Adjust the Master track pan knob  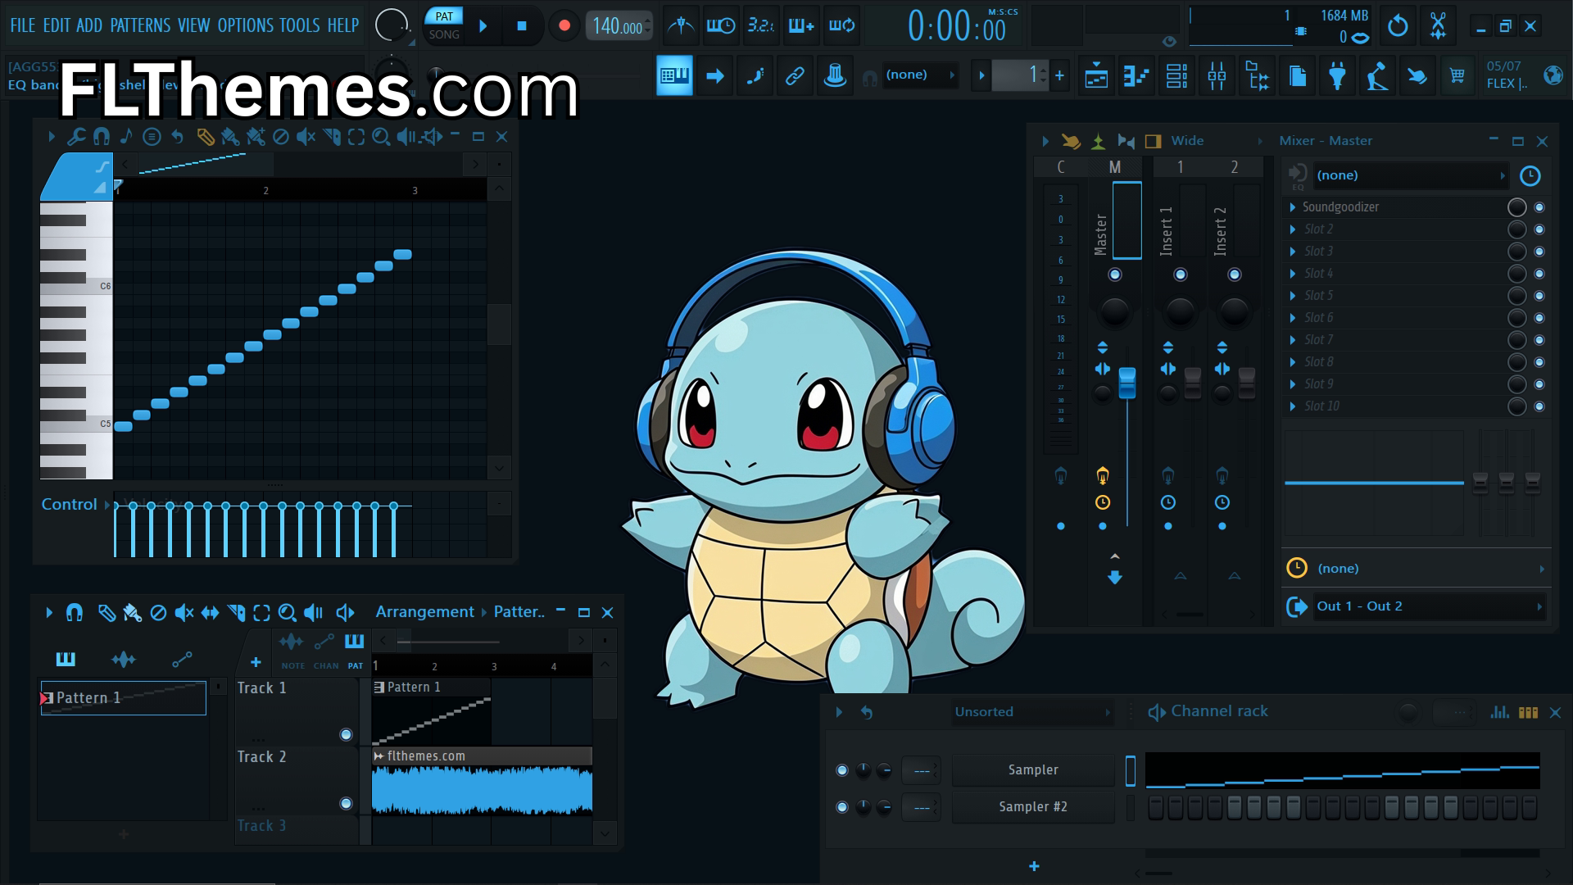pyautogui.click(x=1114, y=311)
